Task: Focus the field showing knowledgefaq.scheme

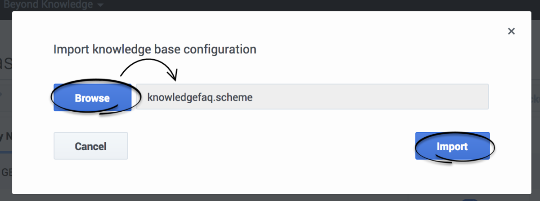Action: [312, 96]
